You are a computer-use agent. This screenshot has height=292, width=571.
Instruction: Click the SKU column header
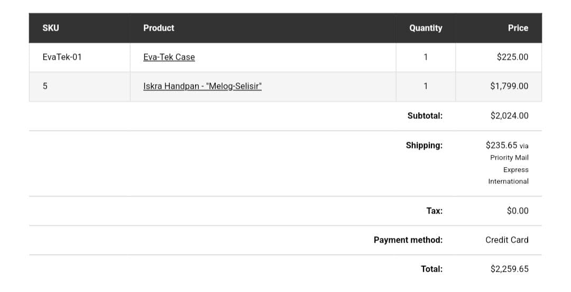[51, 28]
